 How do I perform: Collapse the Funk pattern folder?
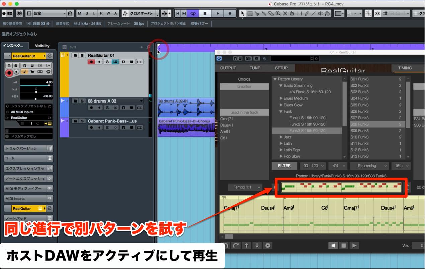pyautogui.click(x=281, y=111)
